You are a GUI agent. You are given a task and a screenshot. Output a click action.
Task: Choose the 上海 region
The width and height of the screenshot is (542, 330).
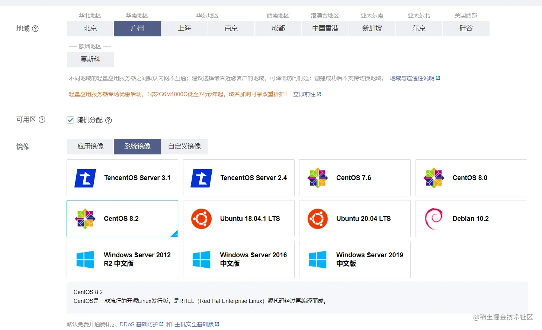coord(184,28)
